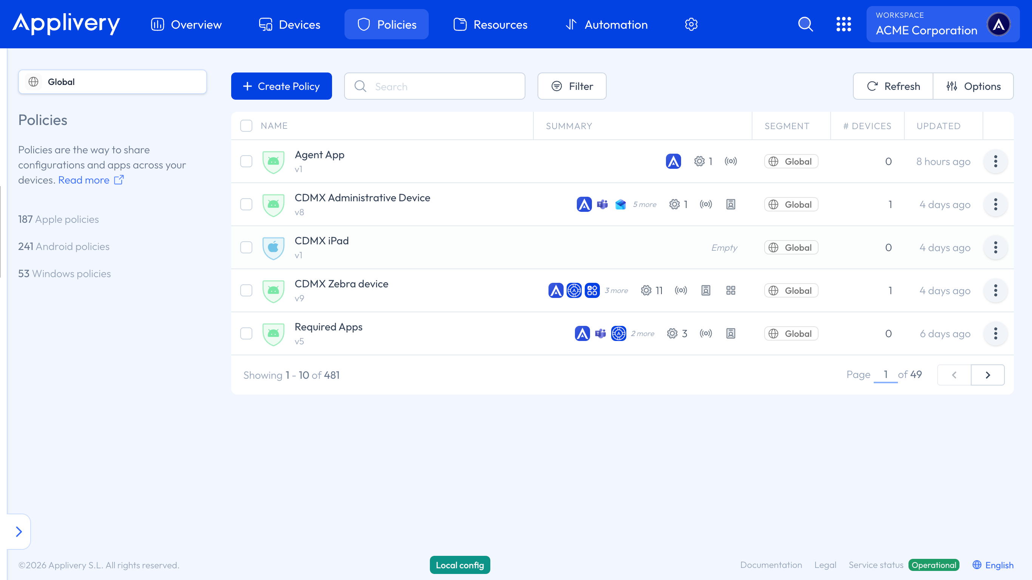Go to the Overview tab
The height and width of the screenshot is (580, 1032).
tap(186, 25)
